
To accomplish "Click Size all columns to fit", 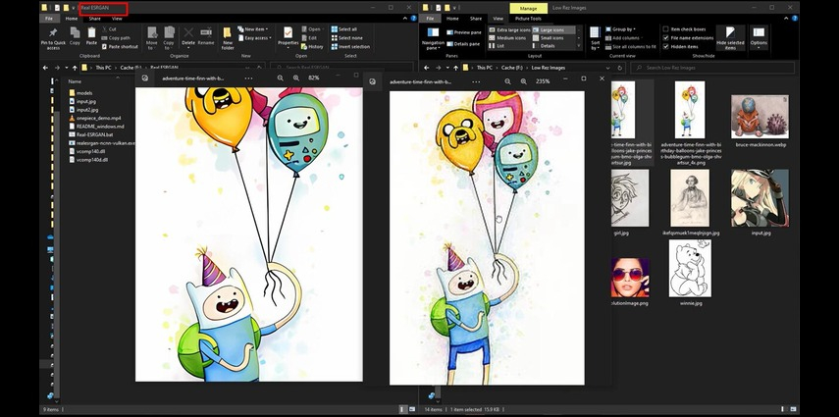I will 631,46.
